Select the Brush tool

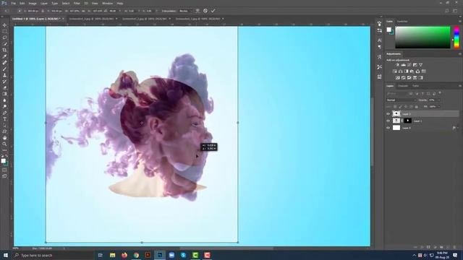(x=4, y=69)
